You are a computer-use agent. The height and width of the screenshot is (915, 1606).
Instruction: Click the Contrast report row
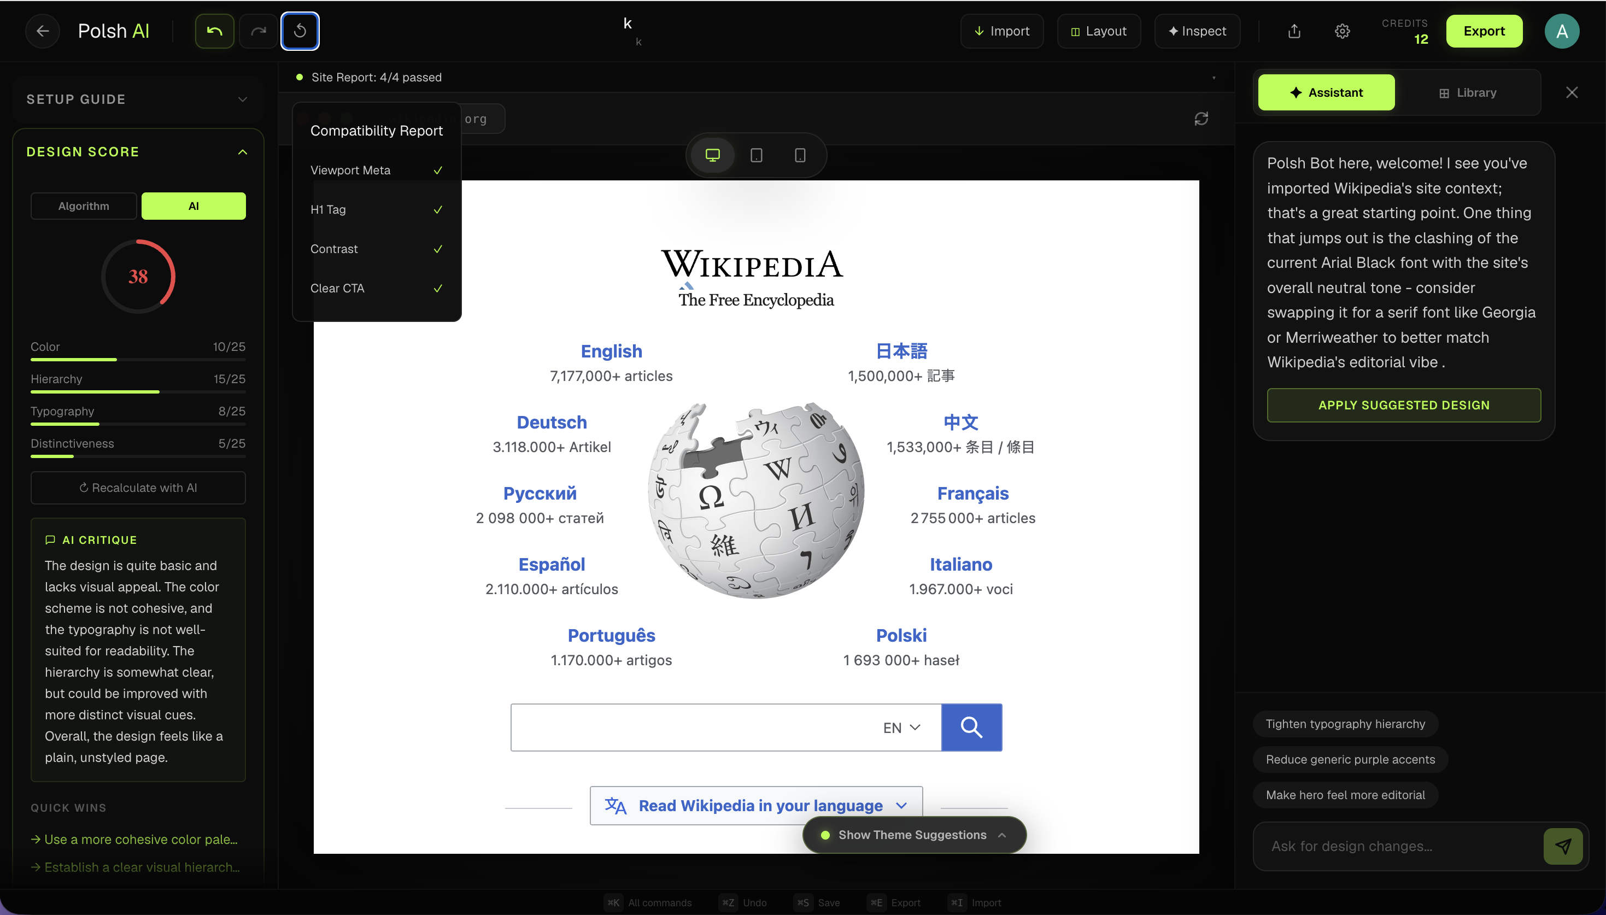coord(377,249)
